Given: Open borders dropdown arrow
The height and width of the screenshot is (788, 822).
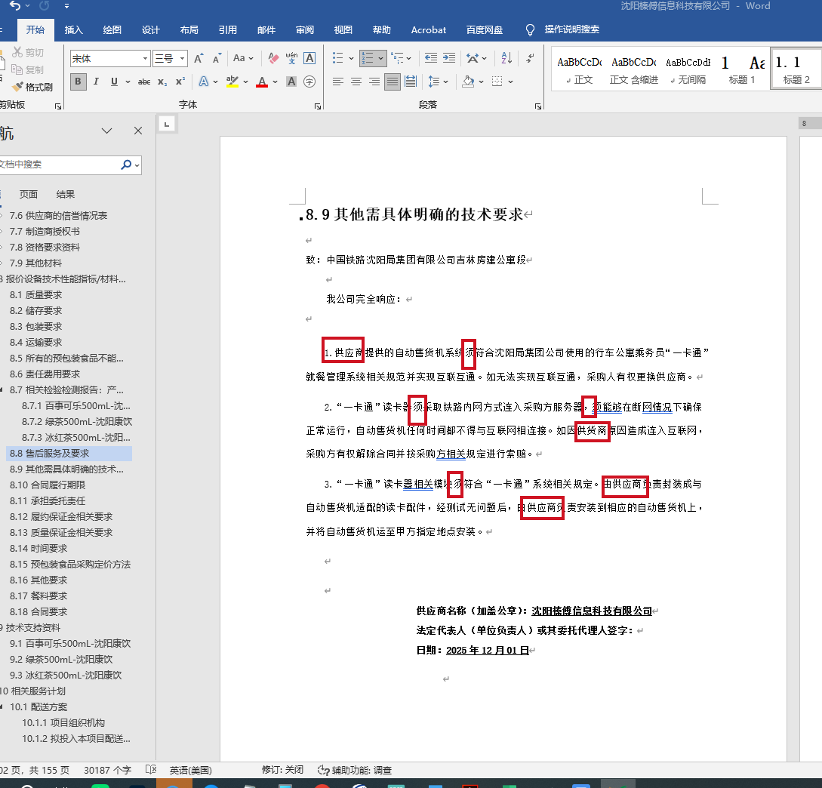Looking at the screenshot, I should click(510, 82).
